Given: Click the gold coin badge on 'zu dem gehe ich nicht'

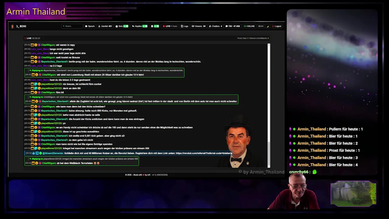Looking at the screenshot, I should pos(36,140).
